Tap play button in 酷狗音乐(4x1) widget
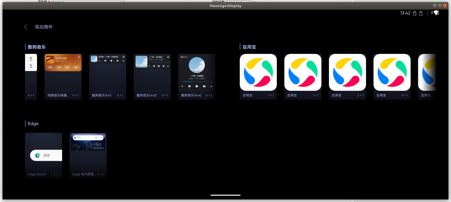 click(111, 61)
